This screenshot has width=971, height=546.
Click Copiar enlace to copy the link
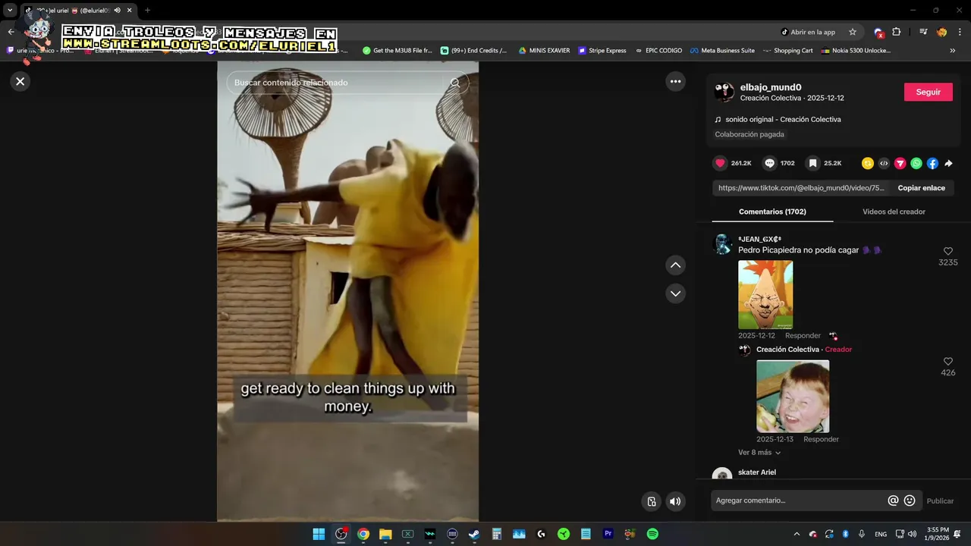pos(921,188)
